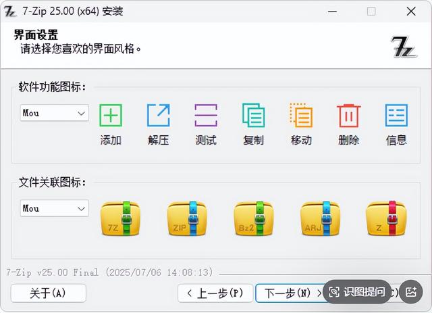Click the 关于(A) button
This screenshot has width=432, height=313.
click(48, 293)
